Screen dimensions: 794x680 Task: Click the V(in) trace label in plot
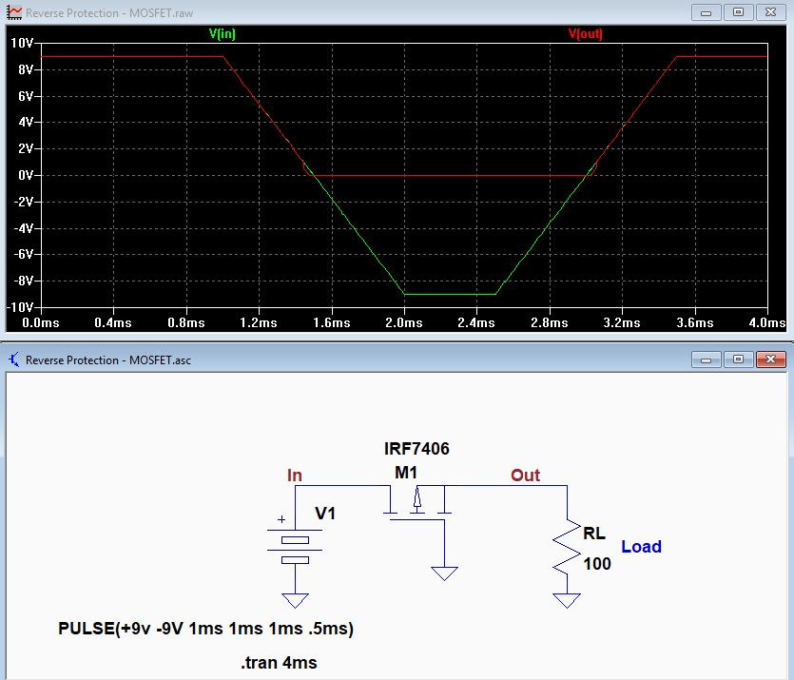click(x=223, y=34)
